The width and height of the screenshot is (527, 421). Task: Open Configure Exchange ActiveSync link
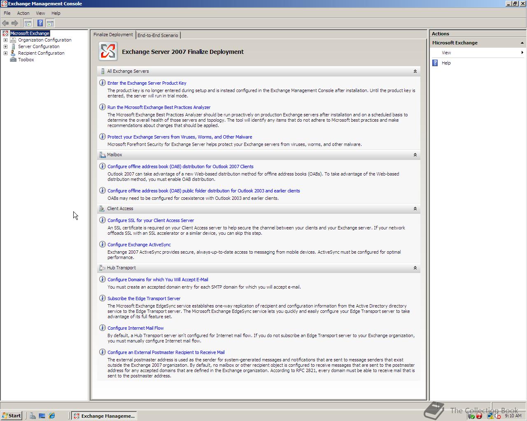tap(139, 245)
